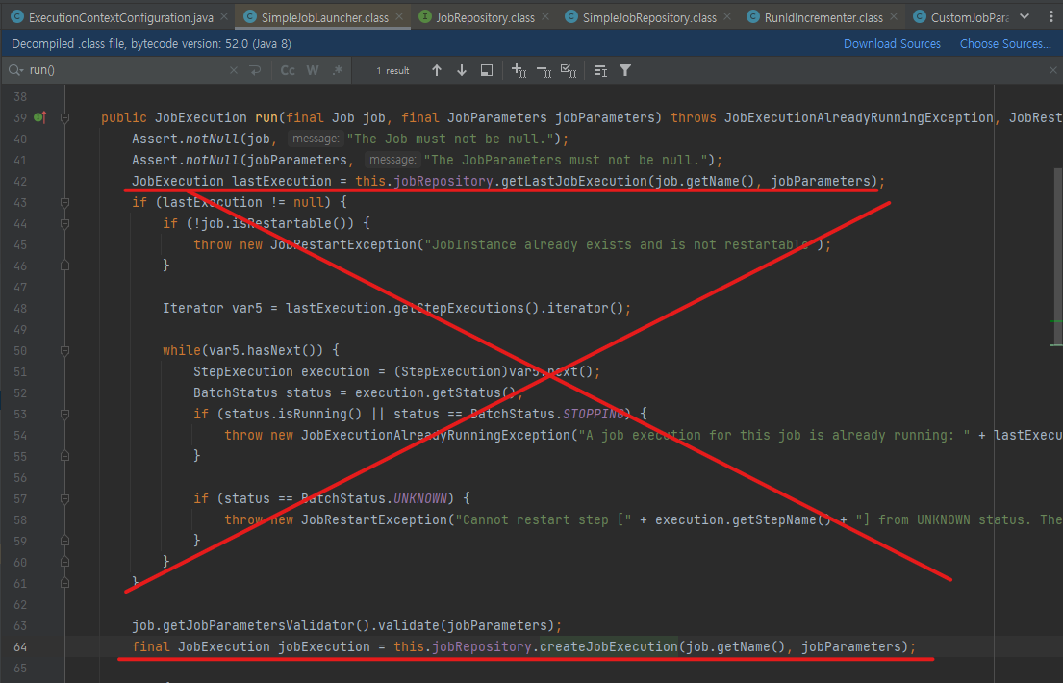Viewport: 1063px width, 683px height.
Task: Click the Download Sources link
Action: tap(892, 44)
